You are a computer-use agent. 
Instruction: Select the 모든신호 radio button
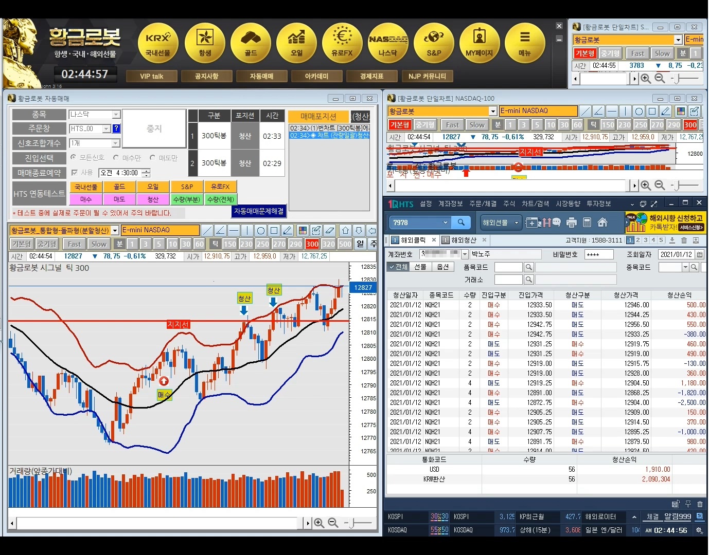(x=74, y=157)
